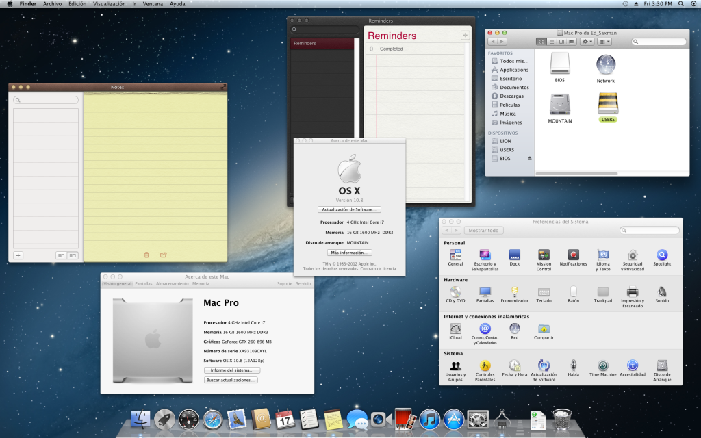The width and height of the screenshot is (701, 438).
Task: Open the MOUNTAIN drive in Finder
Action: [x=559, y=104]
